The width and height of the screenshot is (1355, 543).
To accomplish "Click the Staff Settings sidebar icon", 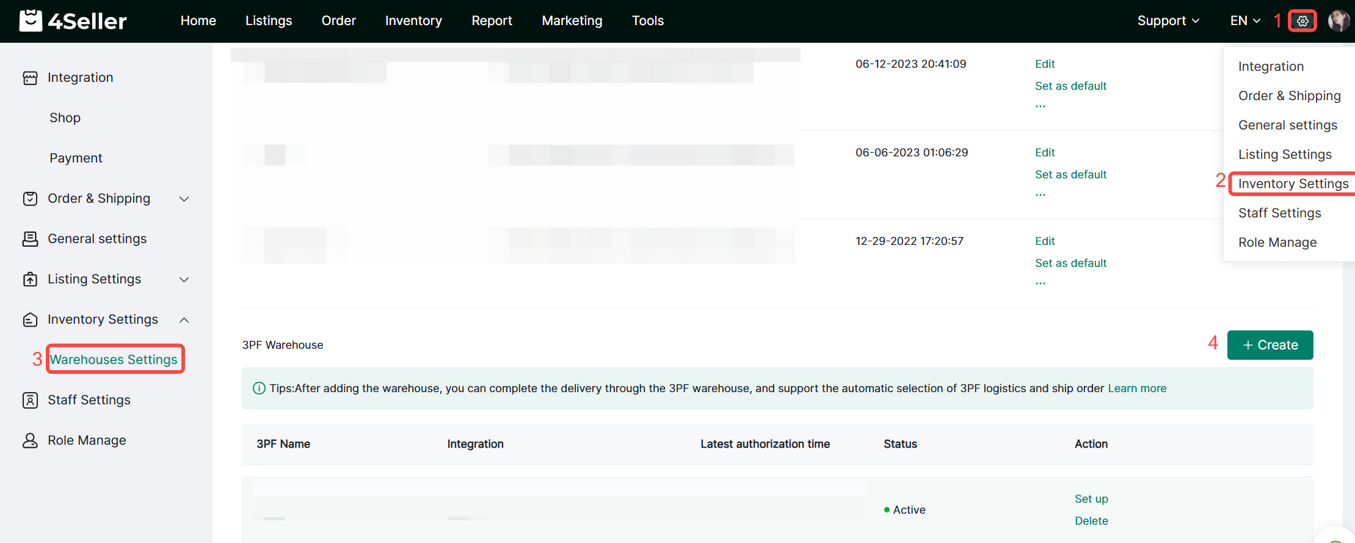I will coord(30,400).
